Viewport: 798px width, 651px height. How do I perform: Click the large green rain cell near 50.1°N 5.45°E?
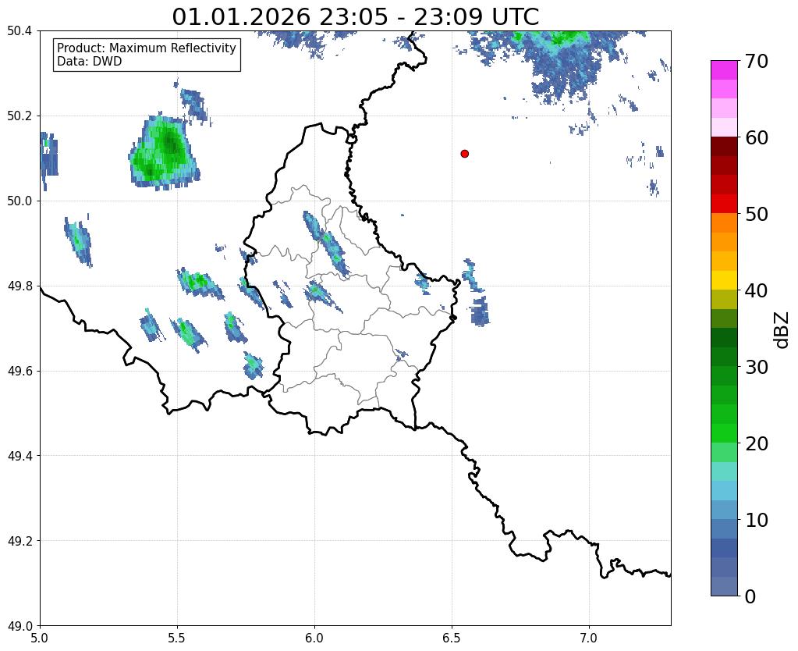[164, 151]
